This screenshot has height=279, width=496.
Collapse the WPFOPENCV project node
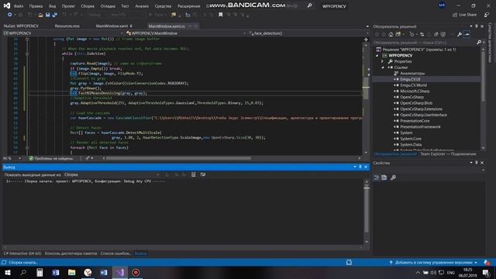(x=377, y=56)
